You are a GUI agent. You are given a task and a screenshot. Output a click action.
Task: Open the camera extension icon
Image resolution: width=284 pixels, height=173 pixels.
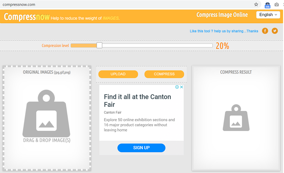(276, 5)
